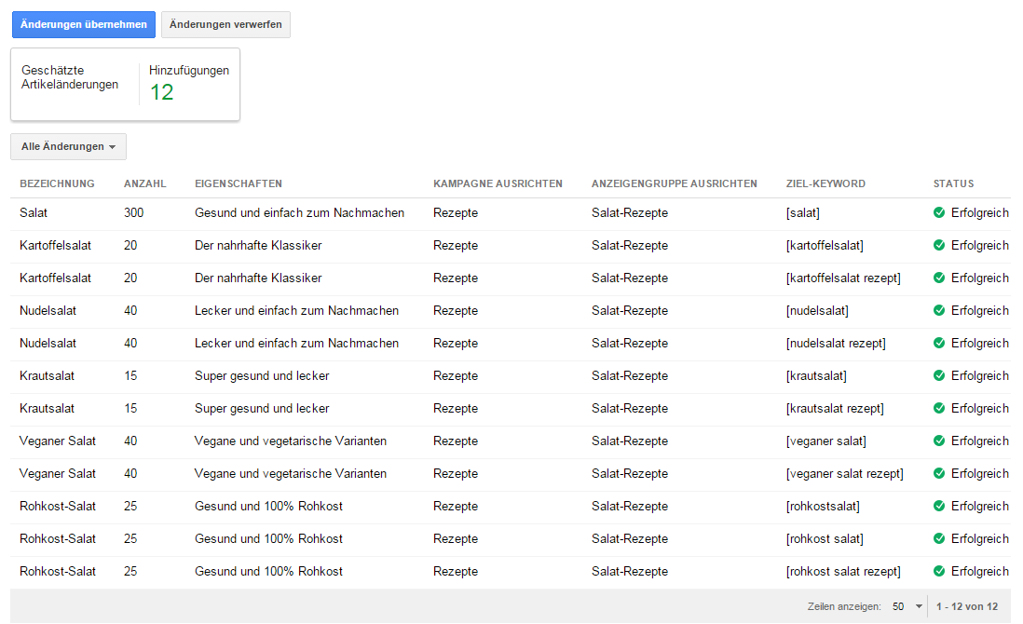Open the Alle Änderungen filter dropdown
Viewport: 1023px width, 624px height.
68,147
